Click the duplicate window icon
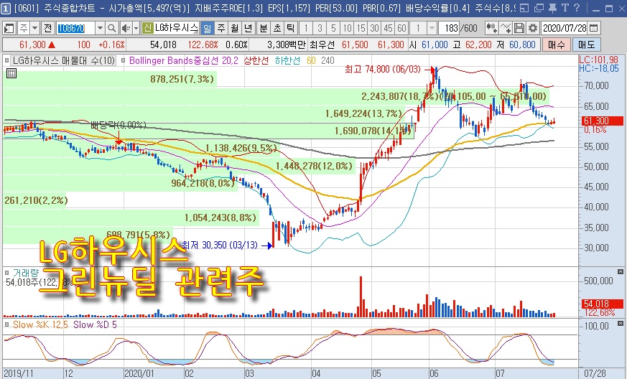627x379 pixels. [539, 8]
